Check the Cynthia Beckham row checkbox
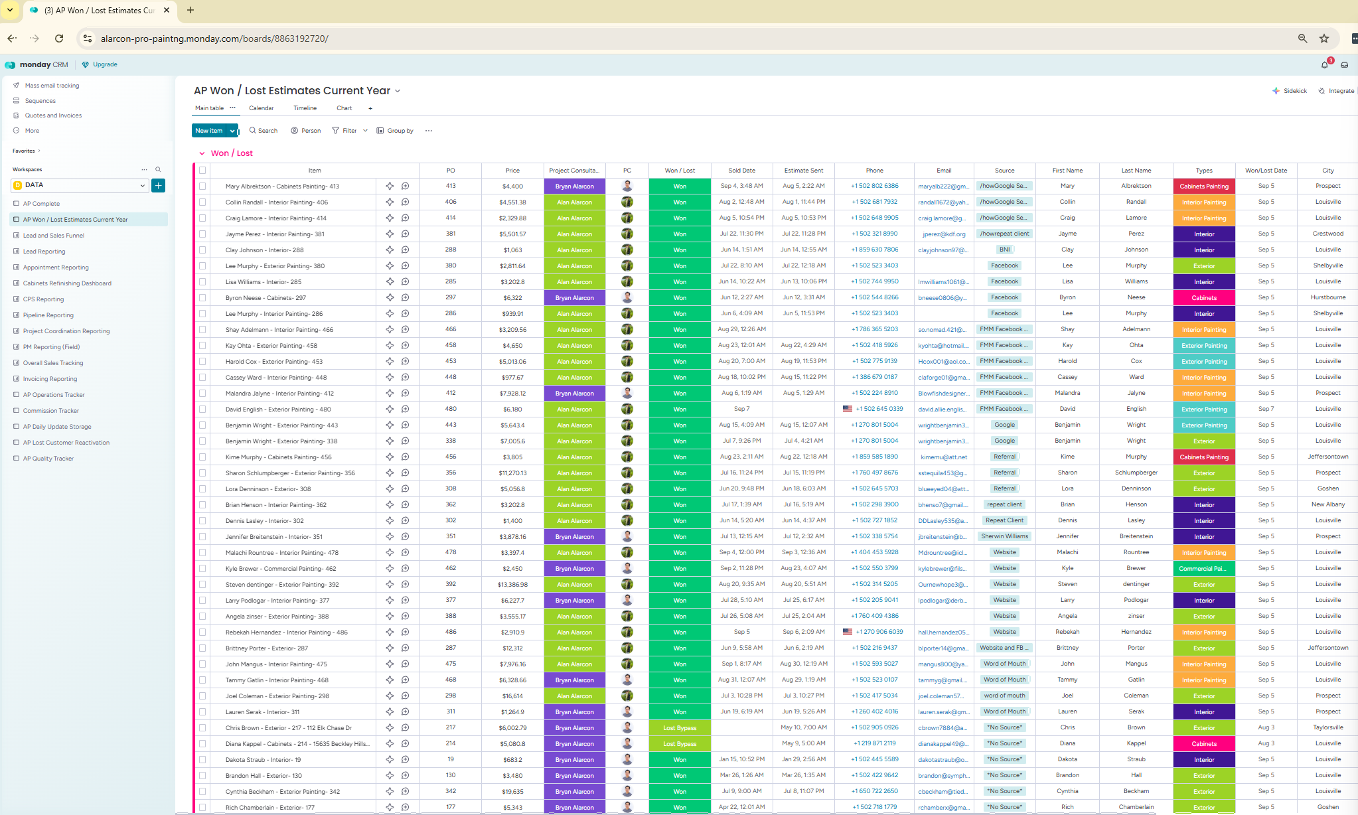 (202, 792)
